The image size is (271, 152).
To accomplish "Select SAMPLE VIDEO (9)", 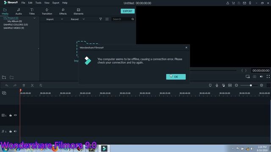I will [x=14, y=28].
